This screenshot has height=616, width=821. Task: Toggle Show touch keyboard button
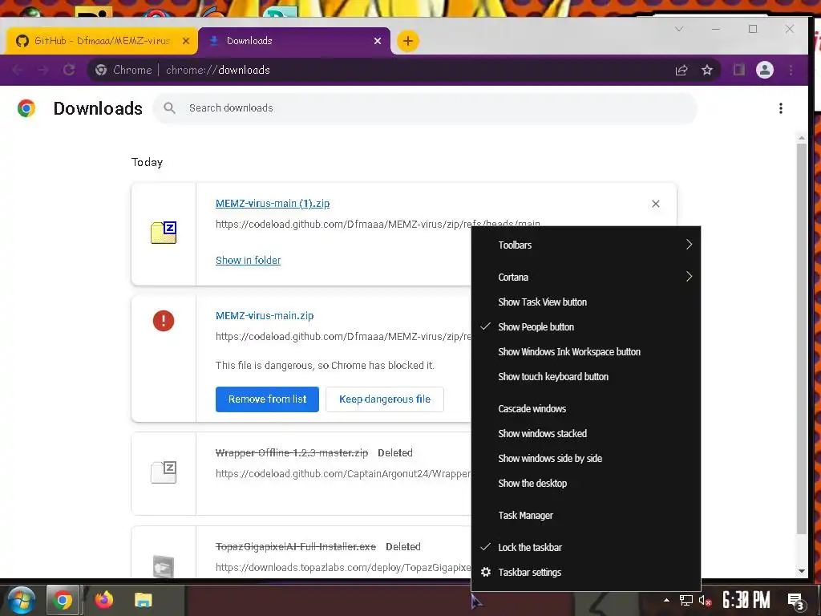point(586,377)
